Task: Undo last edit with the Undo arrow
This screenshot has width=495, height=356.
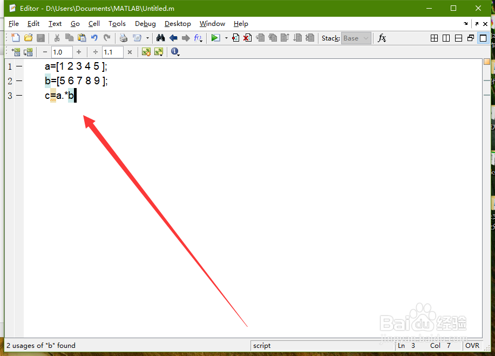Action: coord(94,38)
